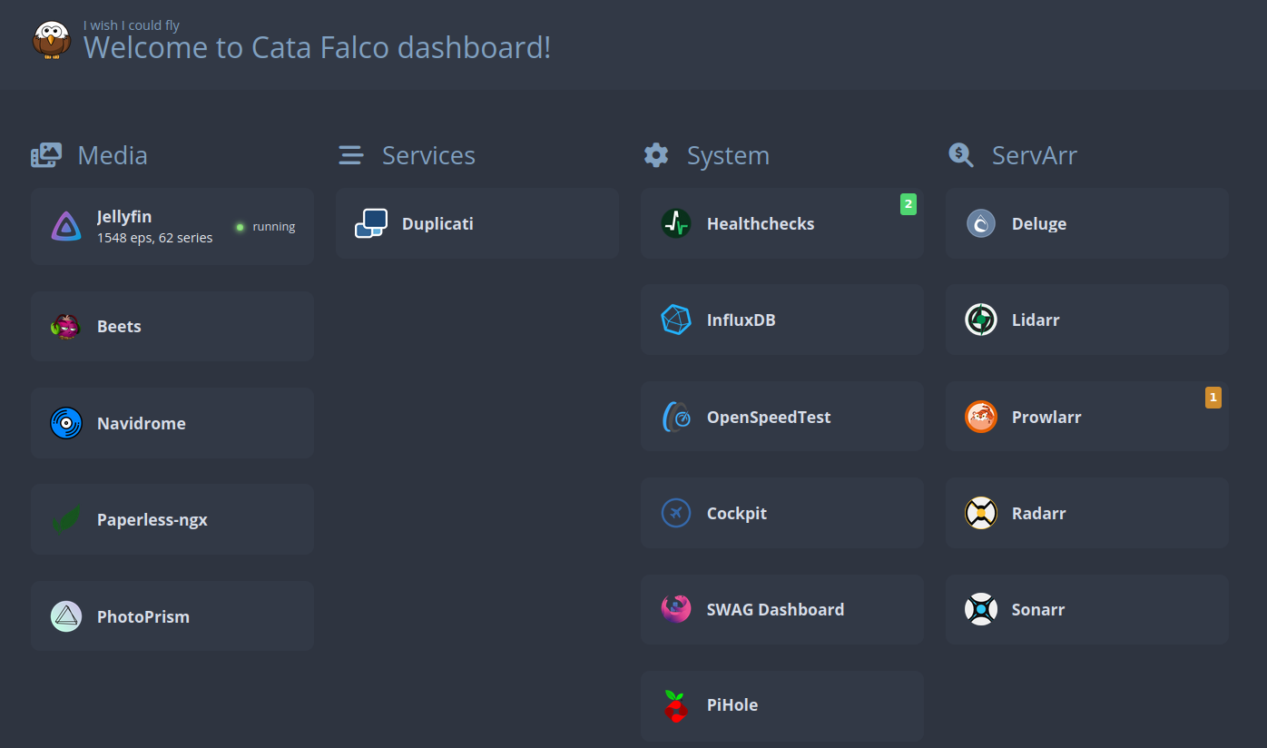Open the Navidrome link
The height and width of the screenshot is (748, 1267).
(172, 423)
